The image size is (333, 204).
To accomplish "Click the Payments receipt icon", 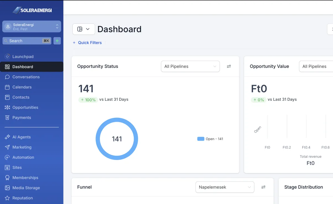I will (7, 117).
